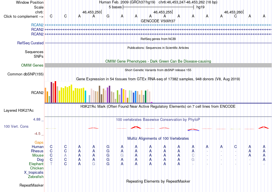Click the Layered H3K27Ac track label

(x=19, y=111)
